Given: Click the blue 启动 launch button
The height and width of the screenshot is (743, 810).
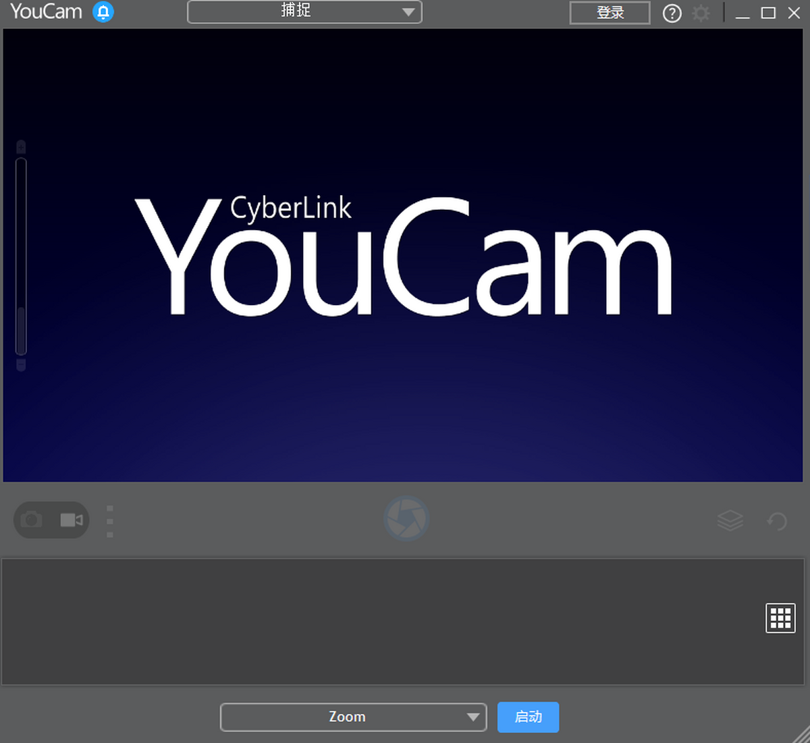Looking at the screenshot, I should pyautogui.click(x=528, y=717).
